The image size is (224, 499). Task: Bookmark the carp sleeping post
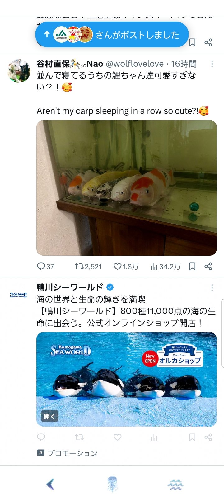(x=192, y=266)
